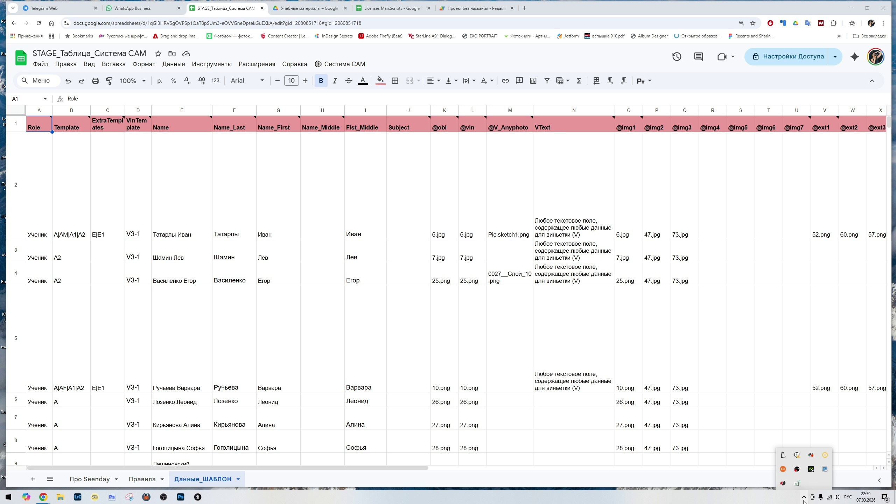Image resolution: width=896 pixels, height=504 pixels.
Task: Click the Undo icon in toolbar
Action: click(68, 81)
